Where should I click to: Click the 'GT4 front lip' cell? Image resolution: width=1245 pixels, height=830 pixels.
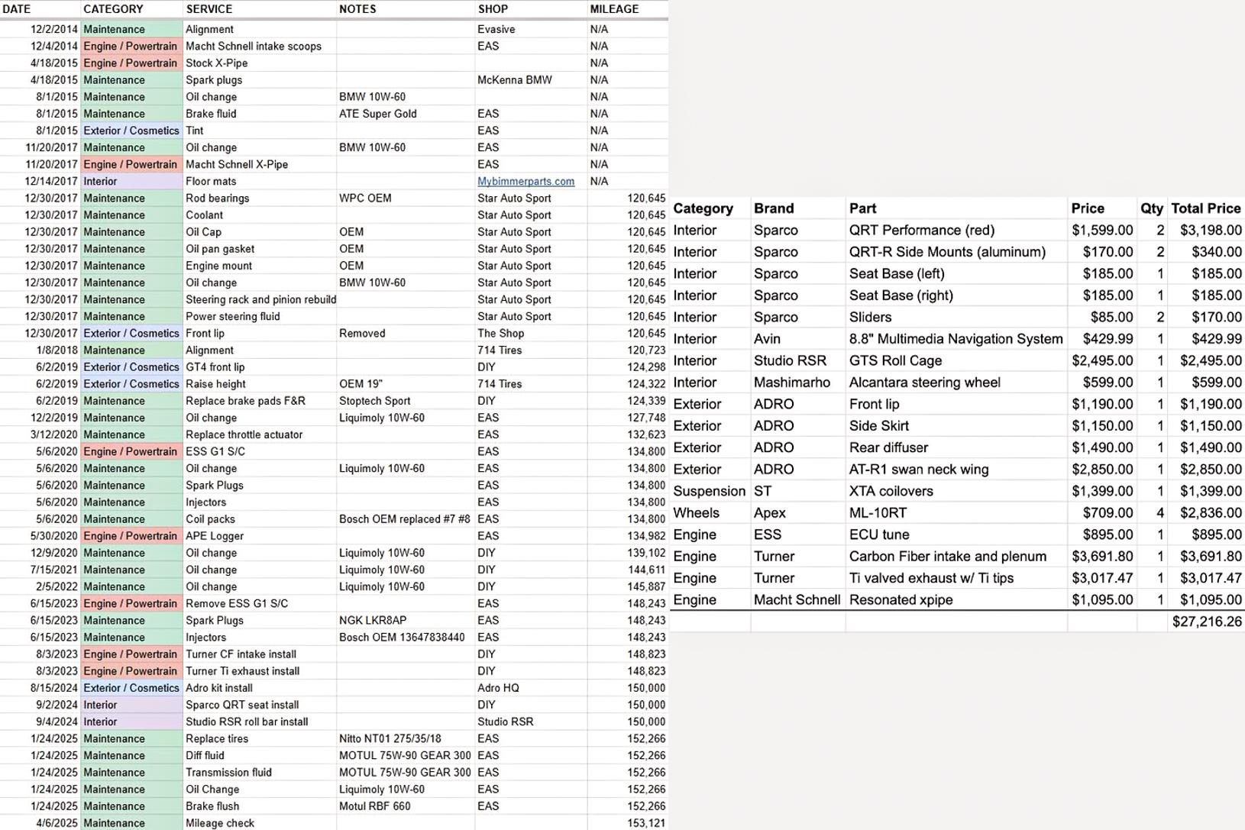pyautogui.click(x=260, y=367)
